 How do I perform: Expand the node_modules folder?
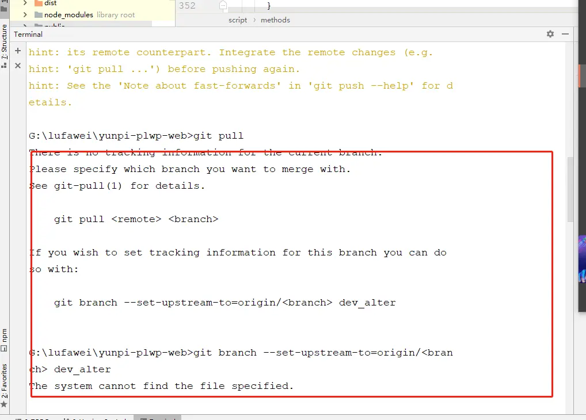[x=25, y=15]
